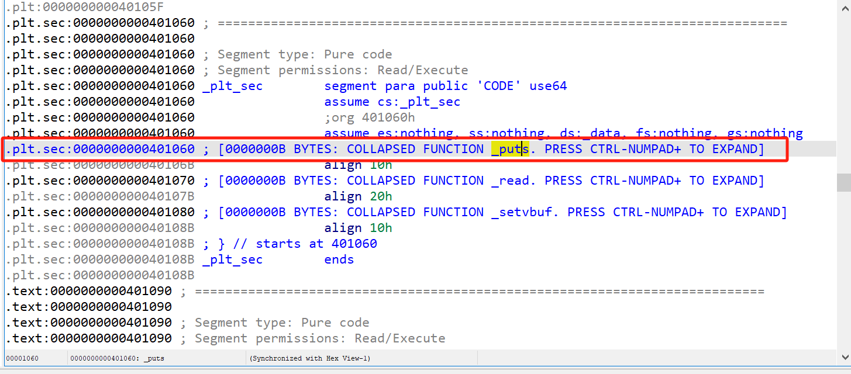Screen dimensions: 851x374
Task: Click the assume cs:_plt_sec line
Action: (x=392, y=102)
